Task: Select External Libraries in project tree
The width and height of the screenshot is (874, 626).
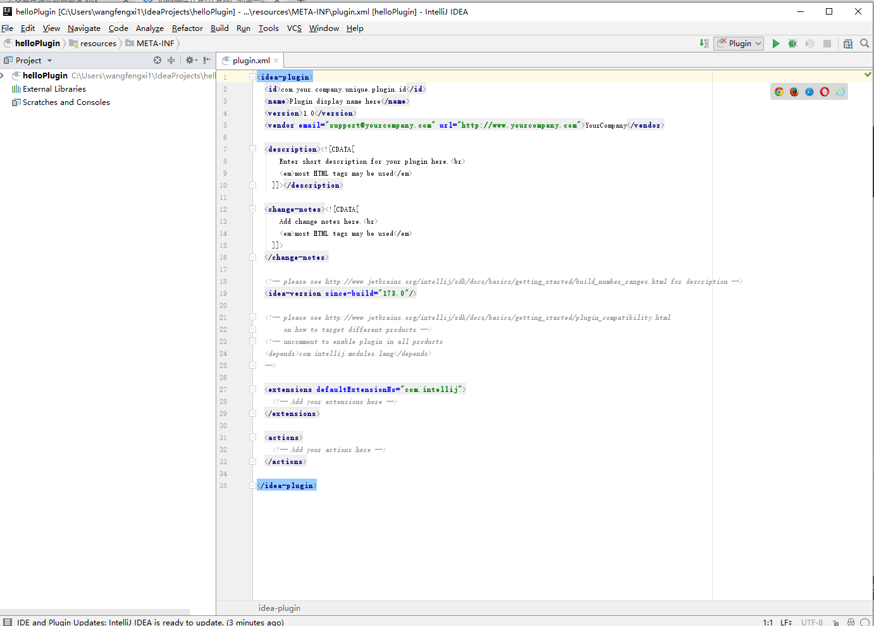Action: [54, 89]
